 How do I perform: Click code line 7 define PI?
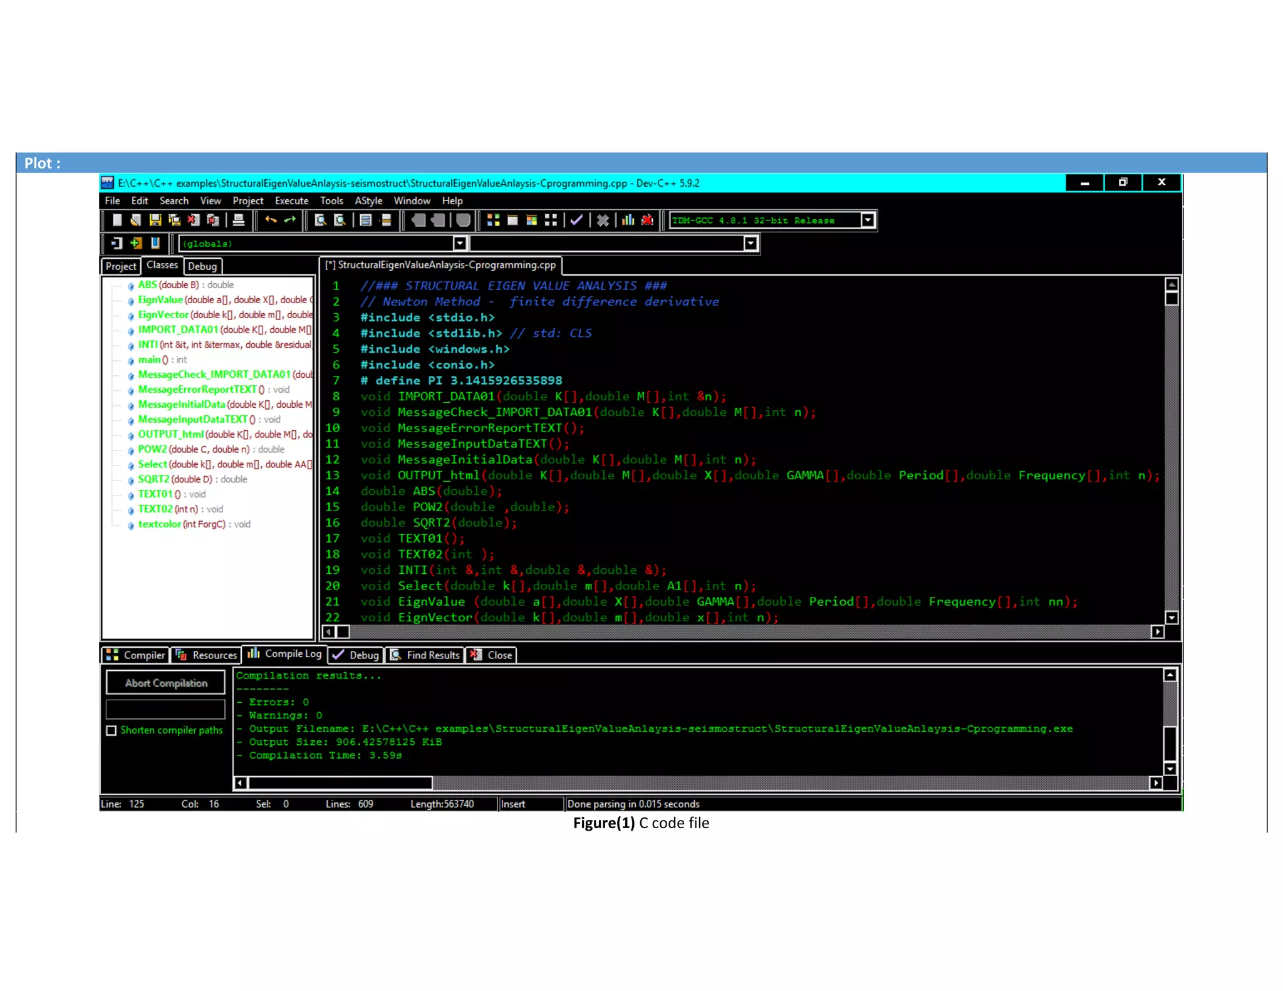pyautogui.click(x=461, y=380)
